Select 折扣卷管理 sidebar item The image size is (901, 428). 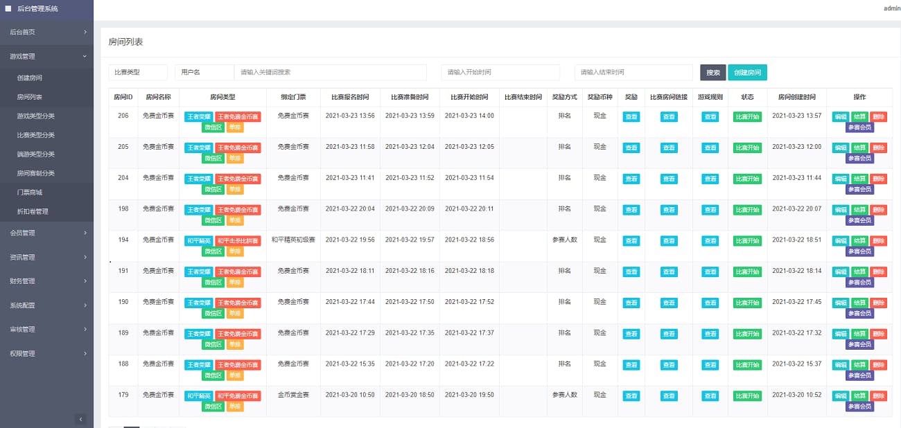click(33, 211)
